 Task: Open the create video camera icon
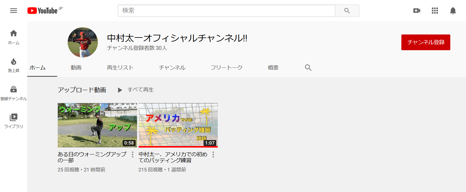click(x=416, y=11)
